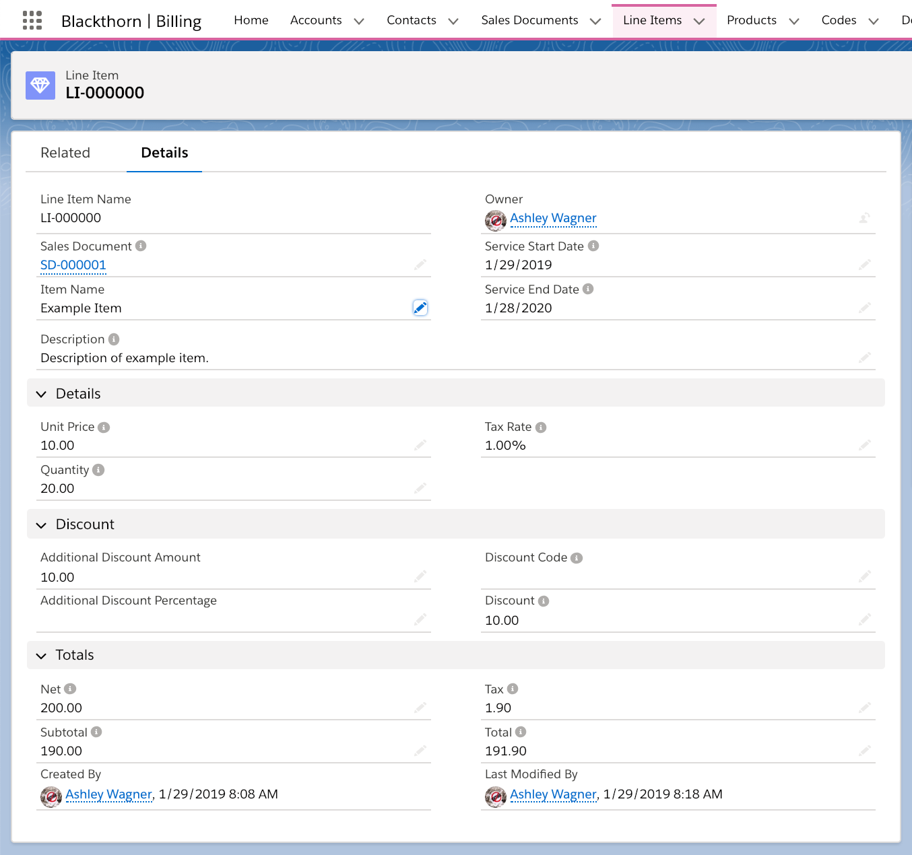Show Tax help info icon
The image size is (912, 855).
tap(513, 689)
